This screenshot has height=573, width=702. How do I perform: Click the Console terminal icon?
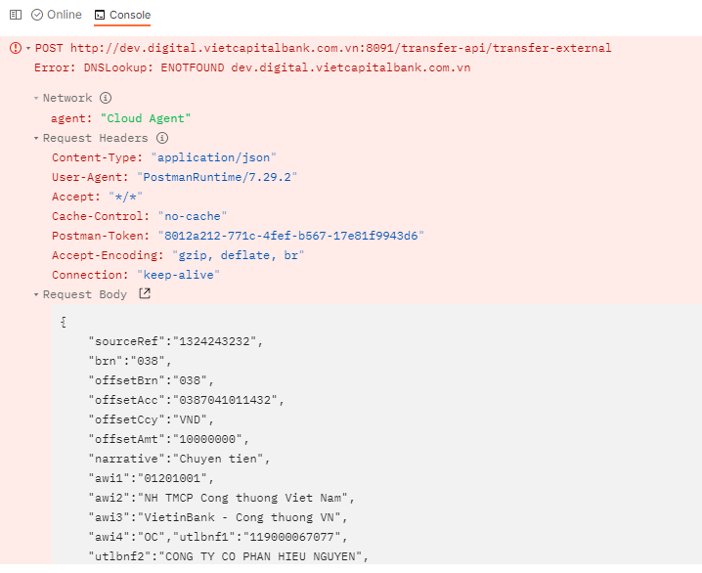(100, 16)
